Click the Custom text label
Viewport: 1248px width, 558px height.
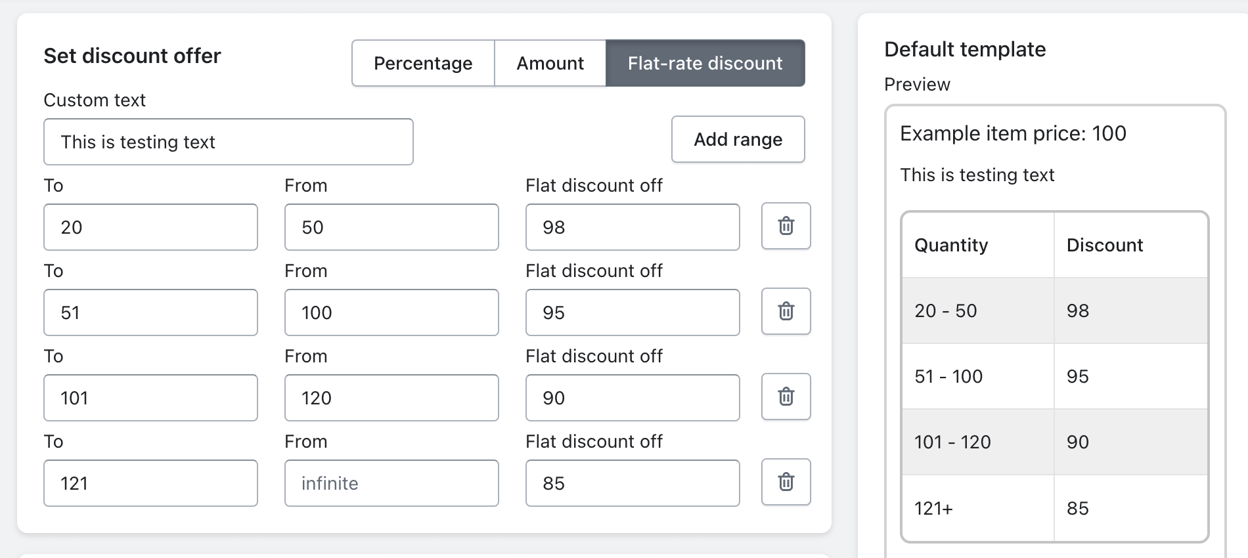95,100
